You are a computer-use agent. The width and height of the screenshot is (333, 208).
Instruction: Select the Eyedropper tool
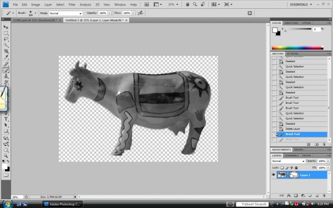pyautogui.click(x=6, y=57)
